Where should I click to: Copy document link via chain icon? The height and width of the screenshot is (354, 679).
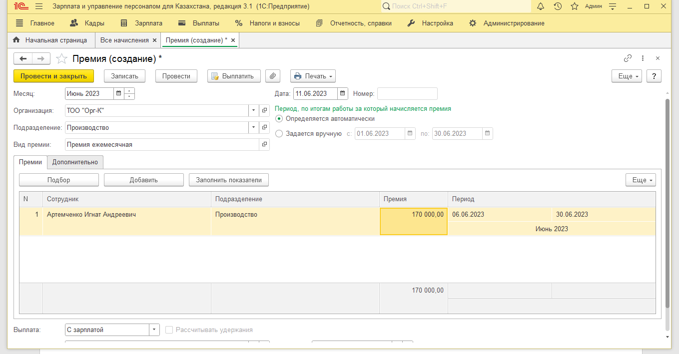[628, 58]
